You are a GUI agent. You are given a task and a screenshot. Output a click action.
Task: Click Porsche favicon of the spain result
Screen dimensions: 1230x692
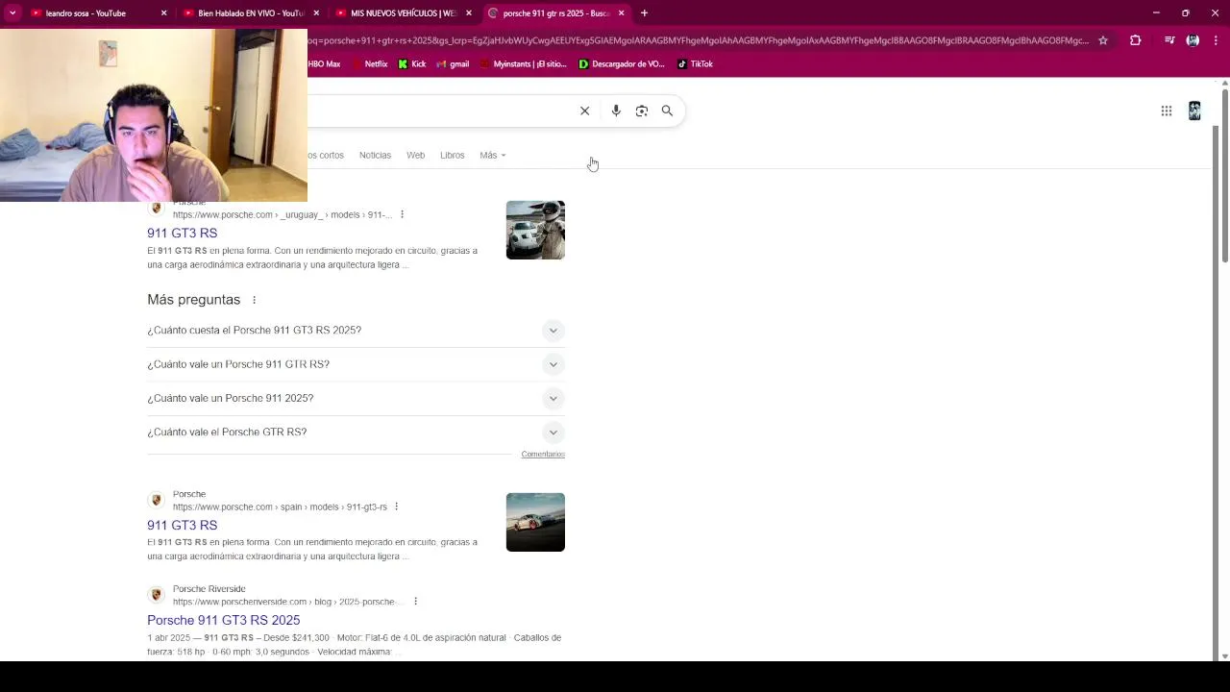157,500
